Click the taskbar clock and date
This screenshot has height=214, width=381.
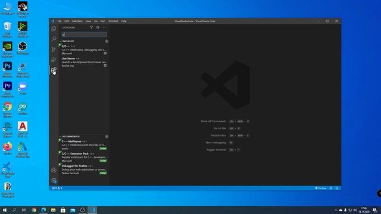tap(364, 210)
